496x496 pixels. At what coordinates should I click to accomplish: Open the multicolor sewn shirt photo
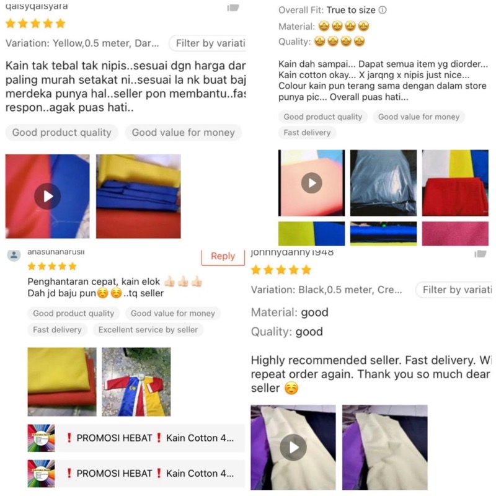(136, 382)
